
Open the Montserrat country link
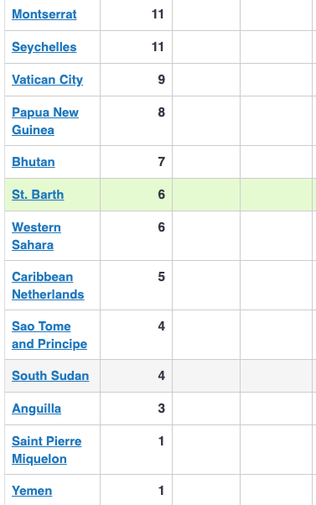[44, 14]
